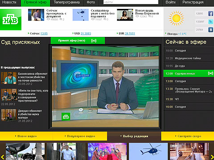Open episode thumbnail dated 21.05.2012
The width and height of the screenshot is (214, 160).
9,115
